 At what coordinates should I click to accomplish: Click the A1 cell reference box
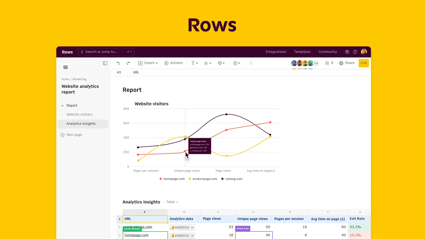[119, 72]
